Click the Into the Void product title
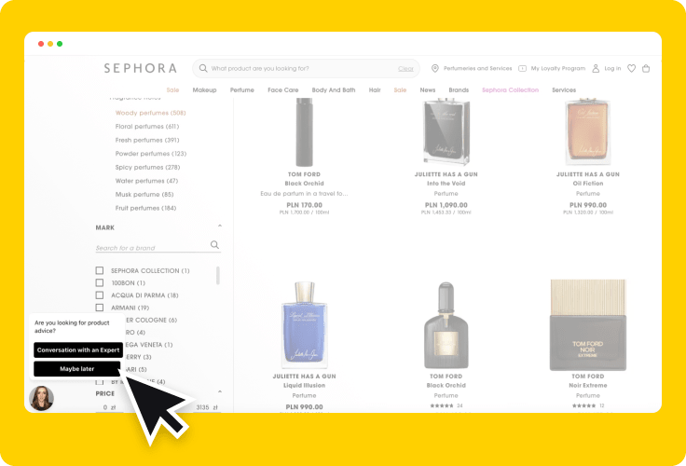686x466 pixels. 446,184
